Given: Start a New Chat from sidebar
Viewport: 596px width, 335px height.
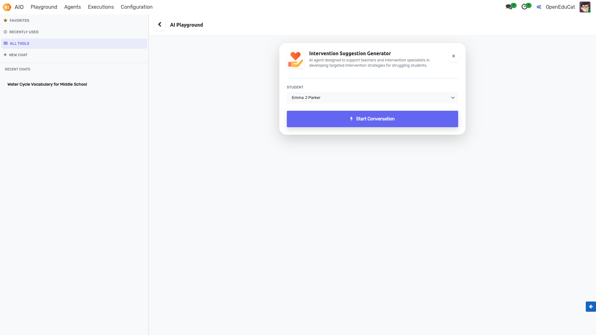Looking at the screenshot, I should [x=74, y=55].
